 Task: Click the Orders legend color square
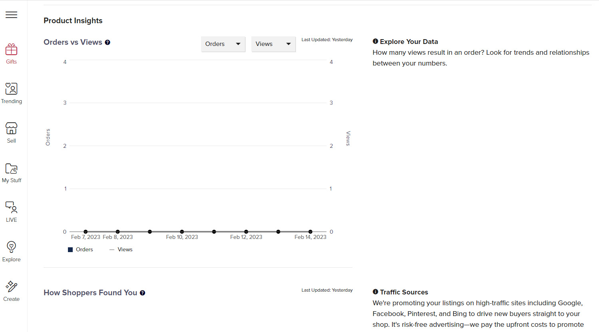[x=70, y=250]
